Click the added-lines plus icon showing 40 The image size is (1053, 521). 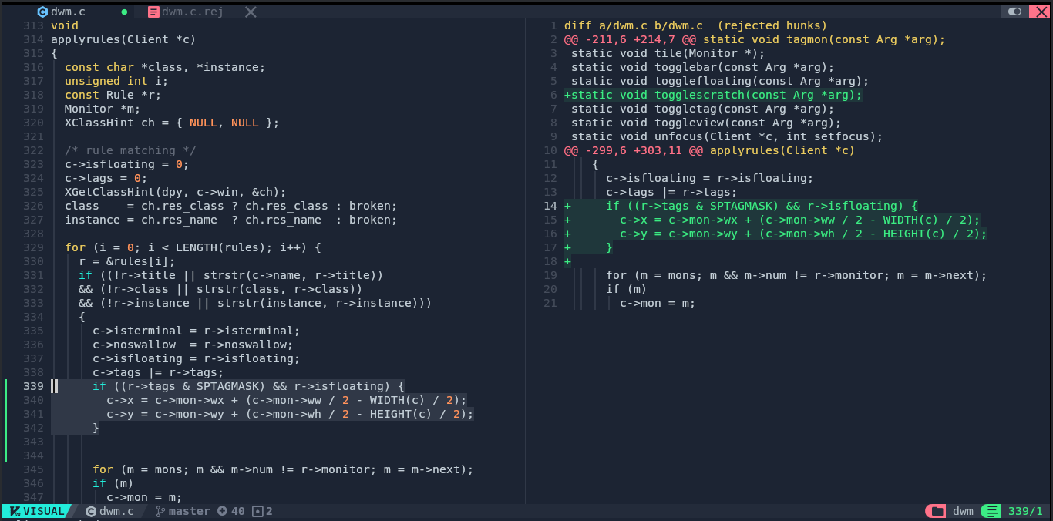point(222,511)
